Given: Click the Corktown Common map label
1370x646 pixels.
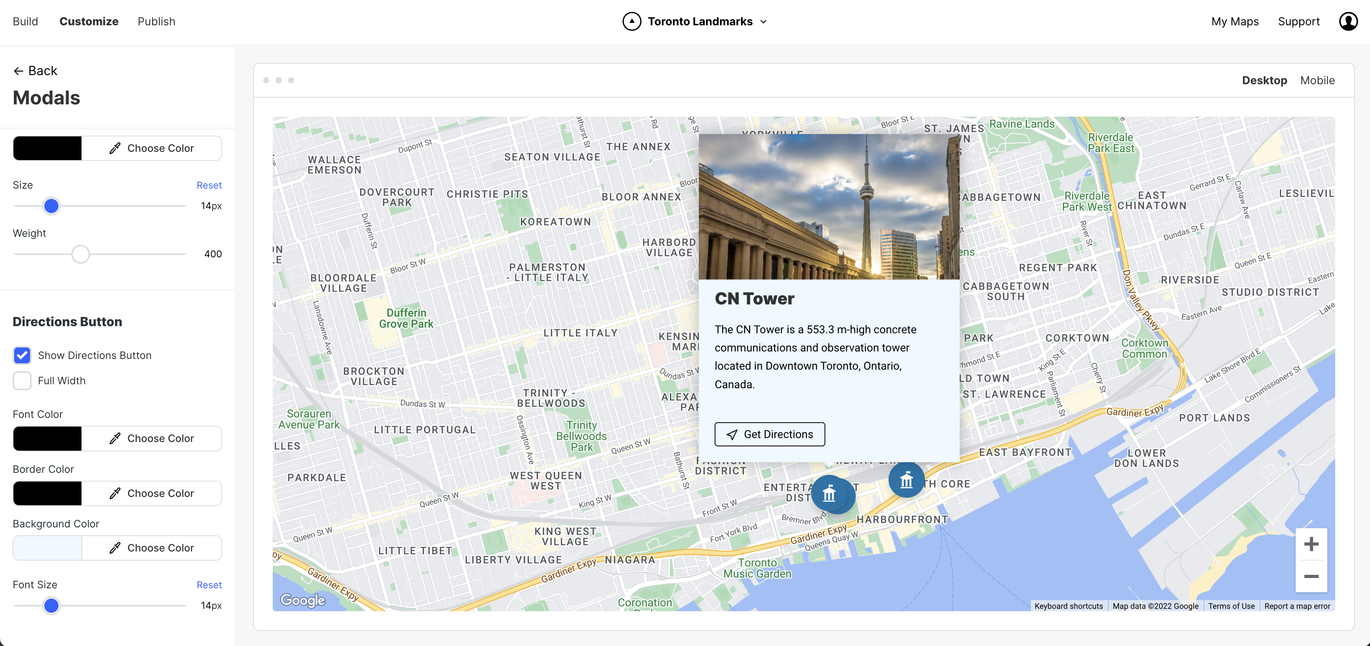Looking at the screenshot, I should [1145, 349].
